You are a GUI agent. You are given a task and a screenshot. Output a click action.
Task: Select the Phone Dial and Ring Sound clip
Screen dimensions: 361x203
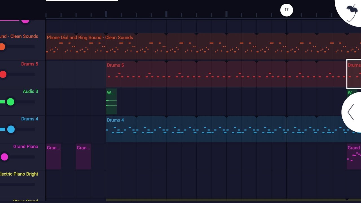tap(203, 46)
